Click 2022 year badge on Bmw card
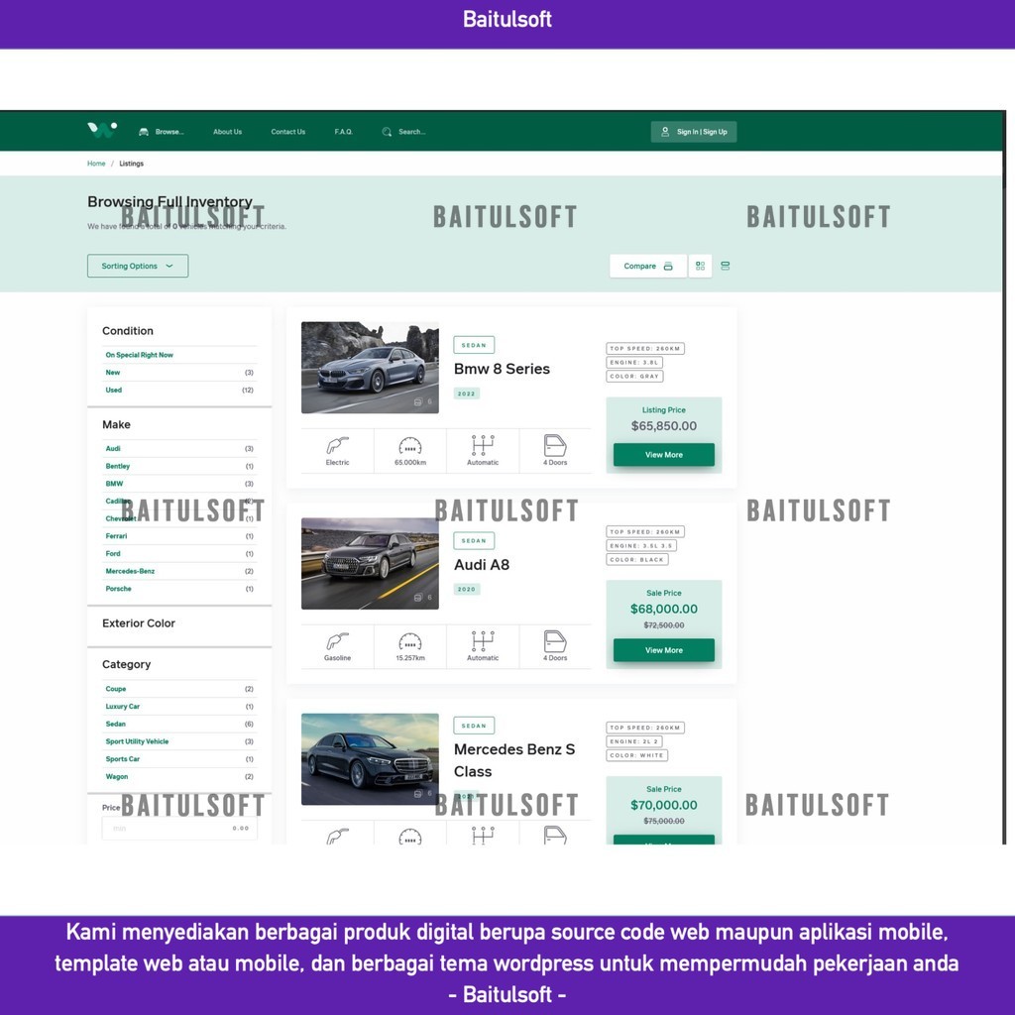The image size is (1015, 1015). tap(466, 394)
